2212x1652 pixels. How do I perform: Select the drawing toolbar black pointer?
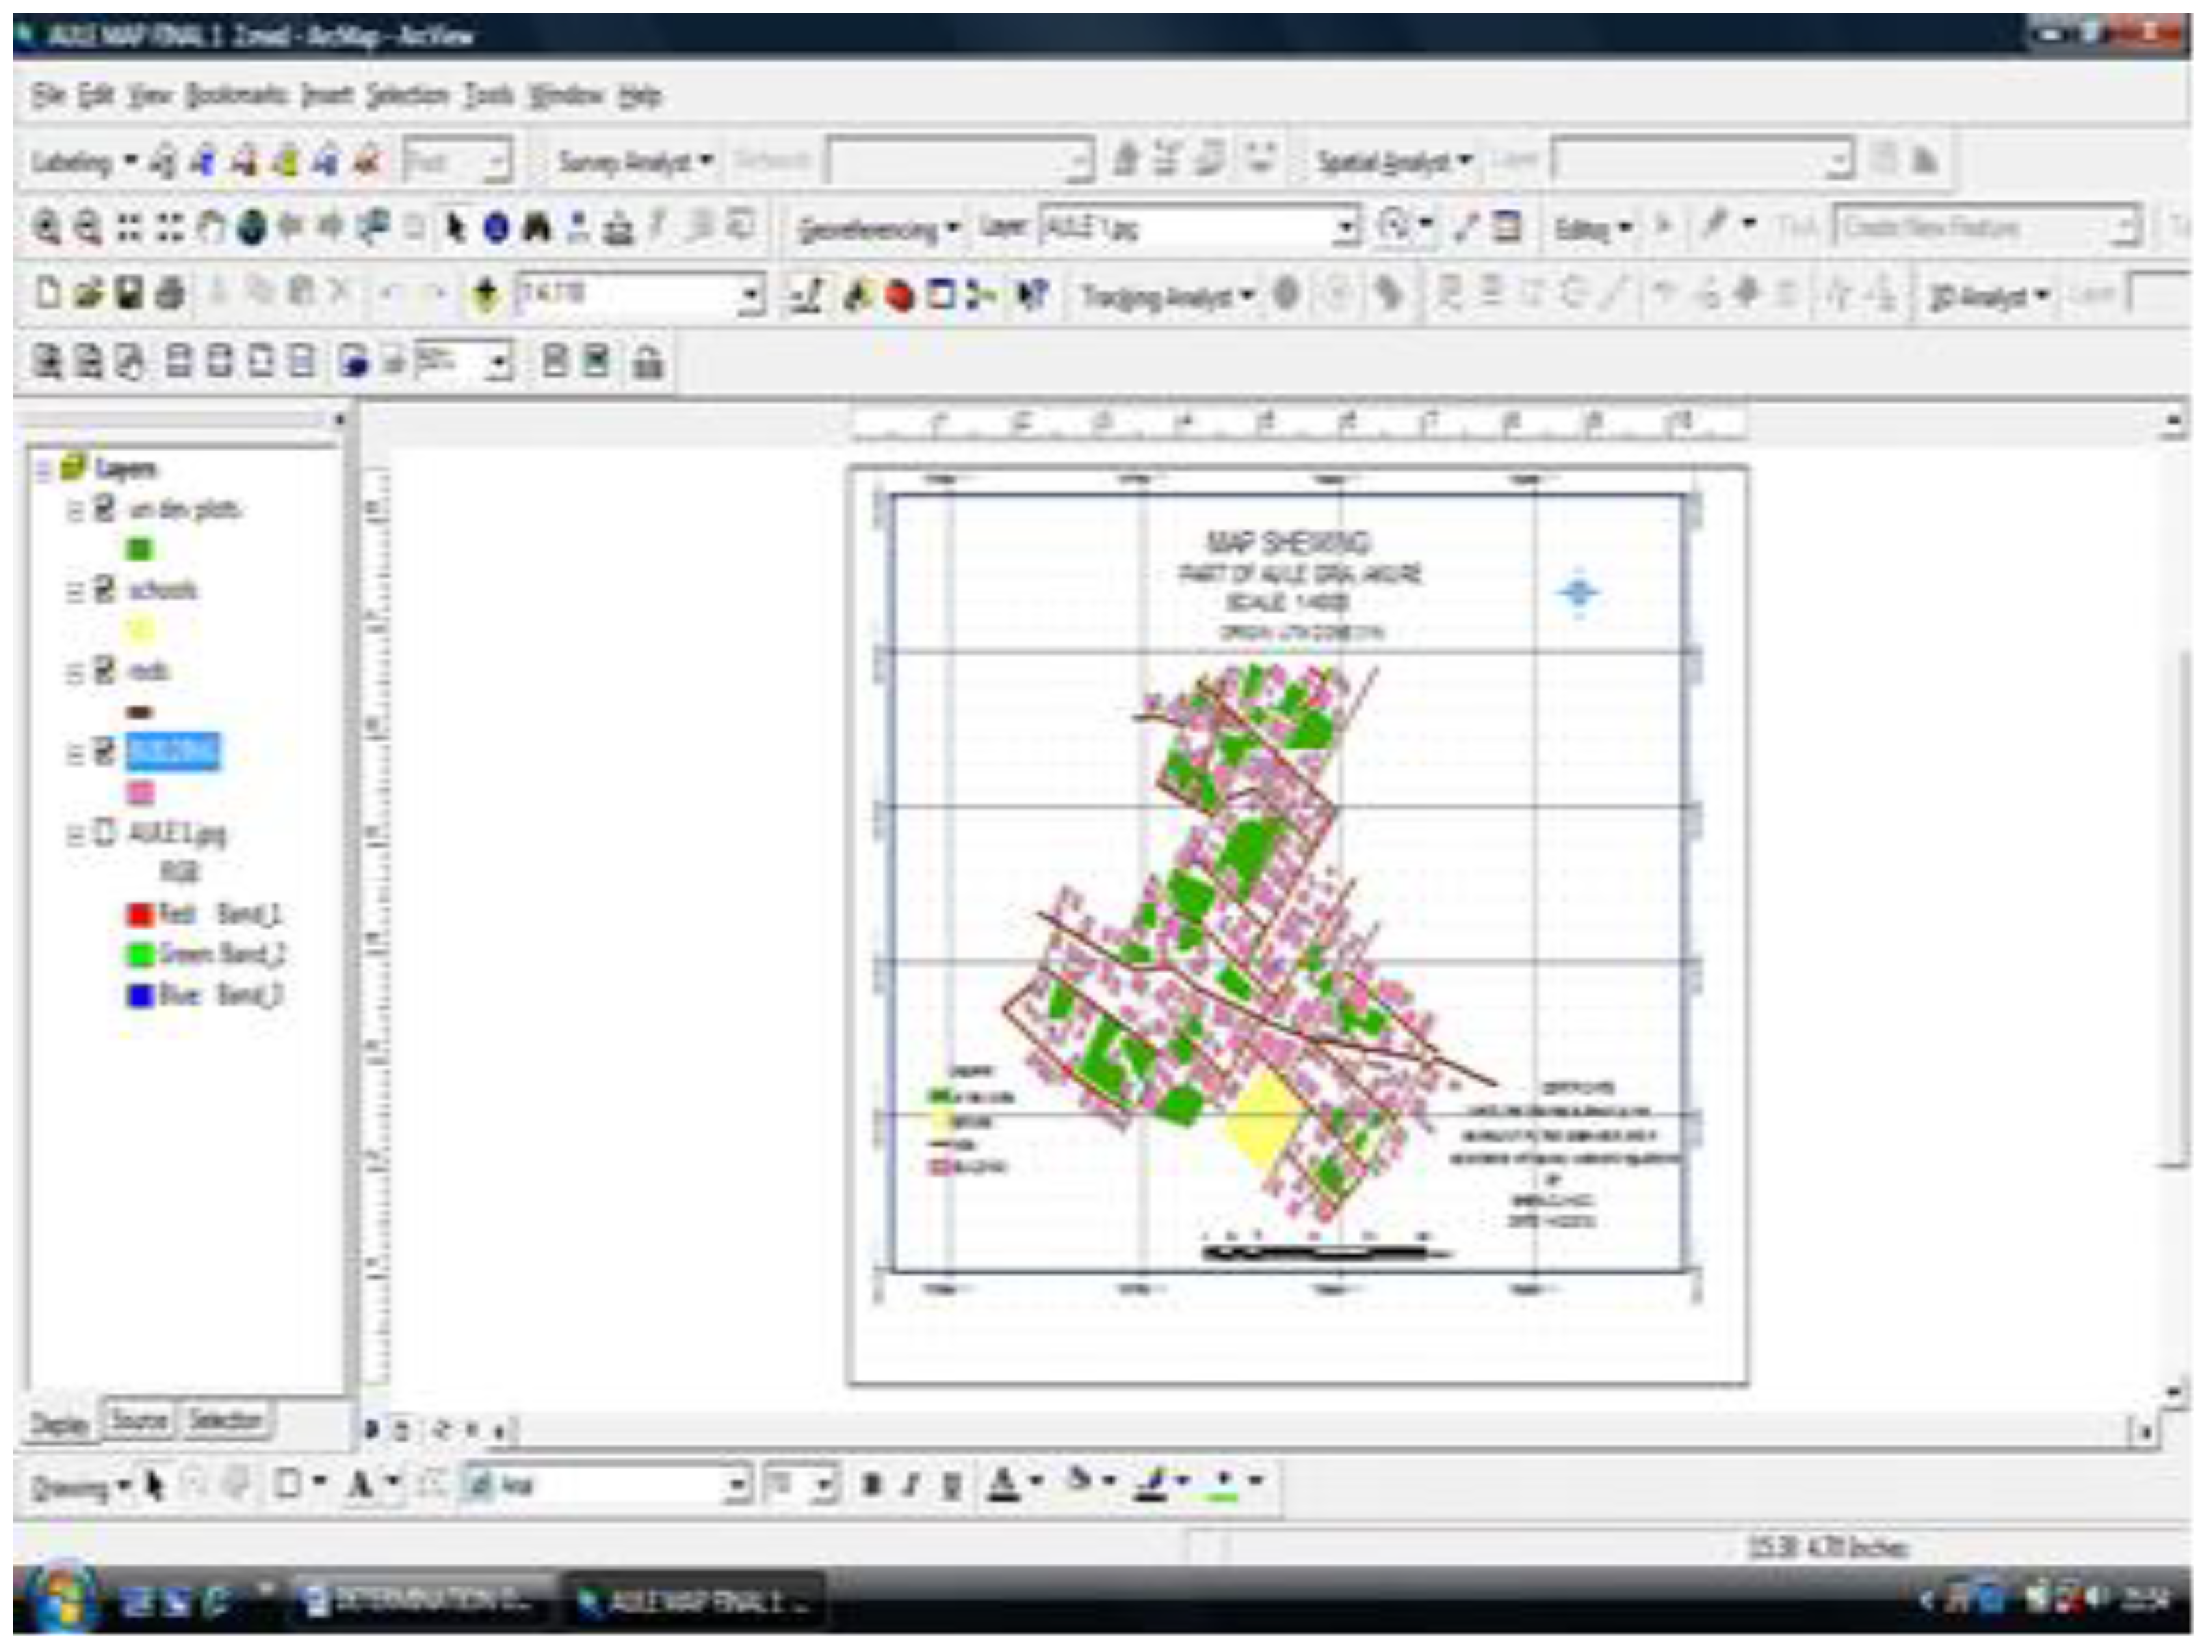(x=154, y=1485)
